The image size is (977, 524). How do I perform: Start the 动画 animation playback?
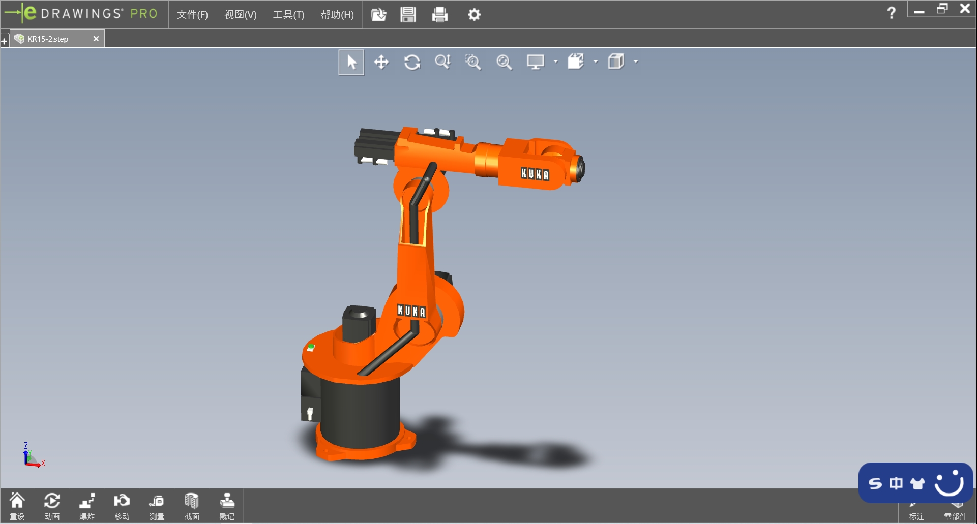[52, 506]
